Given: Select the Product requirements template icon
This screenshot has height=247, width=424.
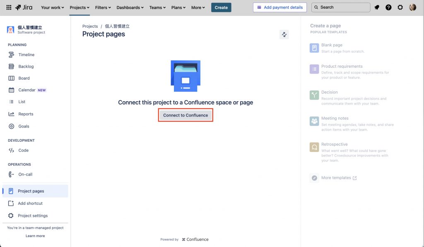Looking at the screenshot, I should click(314, 69).
